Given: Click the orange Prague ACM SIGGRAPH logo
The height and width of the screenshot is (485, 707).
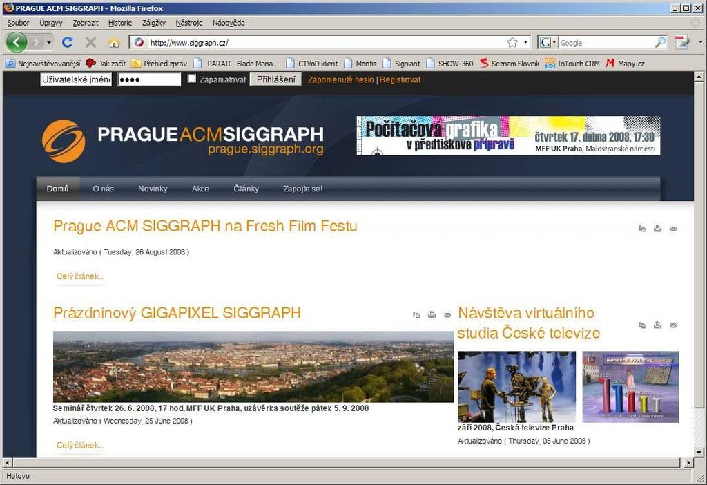Looking at the screenshot, I should (x=64, y=141).
